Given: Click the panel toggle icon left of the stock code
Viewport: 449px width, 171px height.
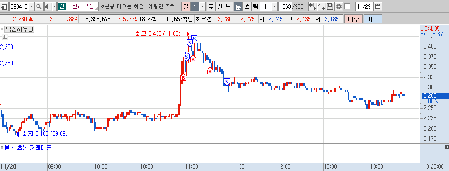Looking at the screenshot, I should (x=5, y=6).
